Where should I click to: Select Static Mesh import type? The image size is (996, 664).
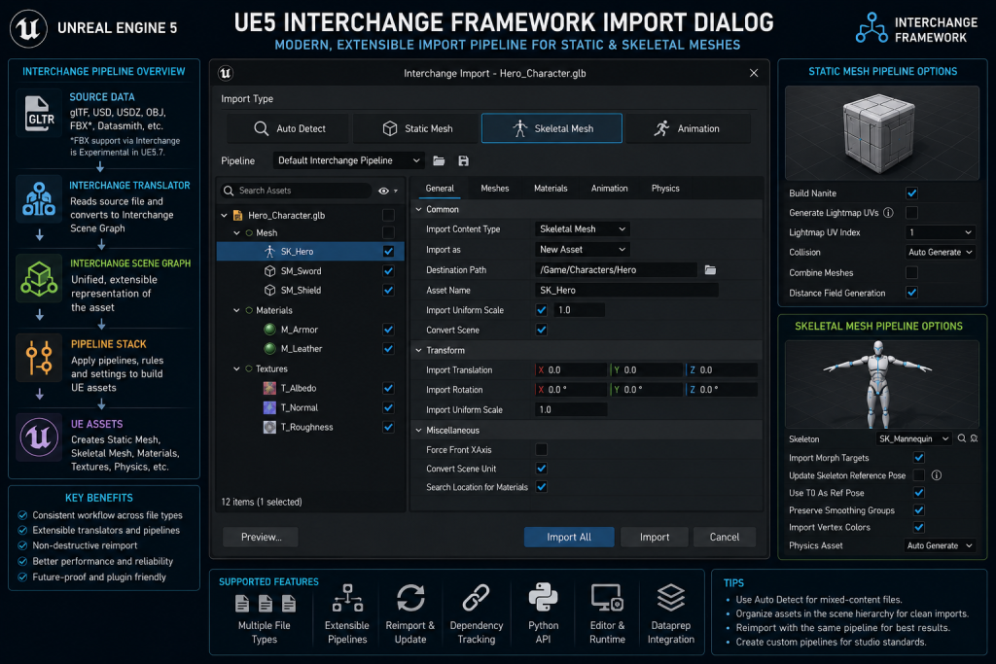point(417,128)
